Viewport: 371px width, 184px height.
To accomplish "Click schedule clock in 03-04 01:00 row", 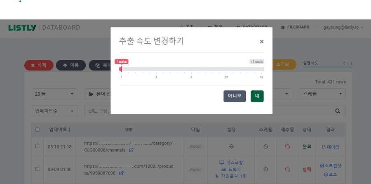I will [265, 169].
